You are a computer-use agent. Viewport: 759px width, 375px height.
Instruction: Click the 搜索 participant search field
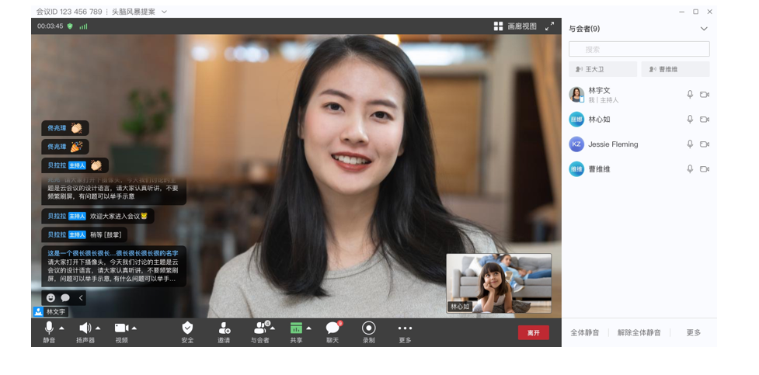coord(639,49)
